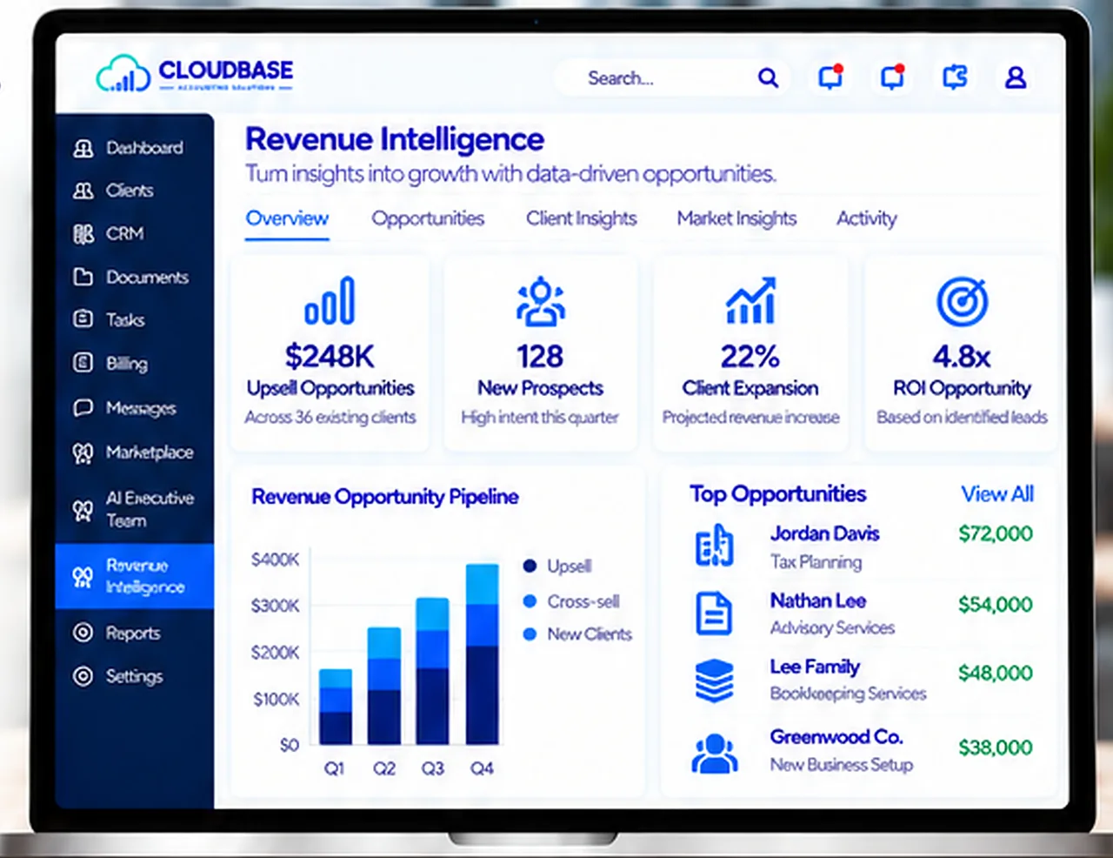Click the Upsell legend color dot

point(530,566)
